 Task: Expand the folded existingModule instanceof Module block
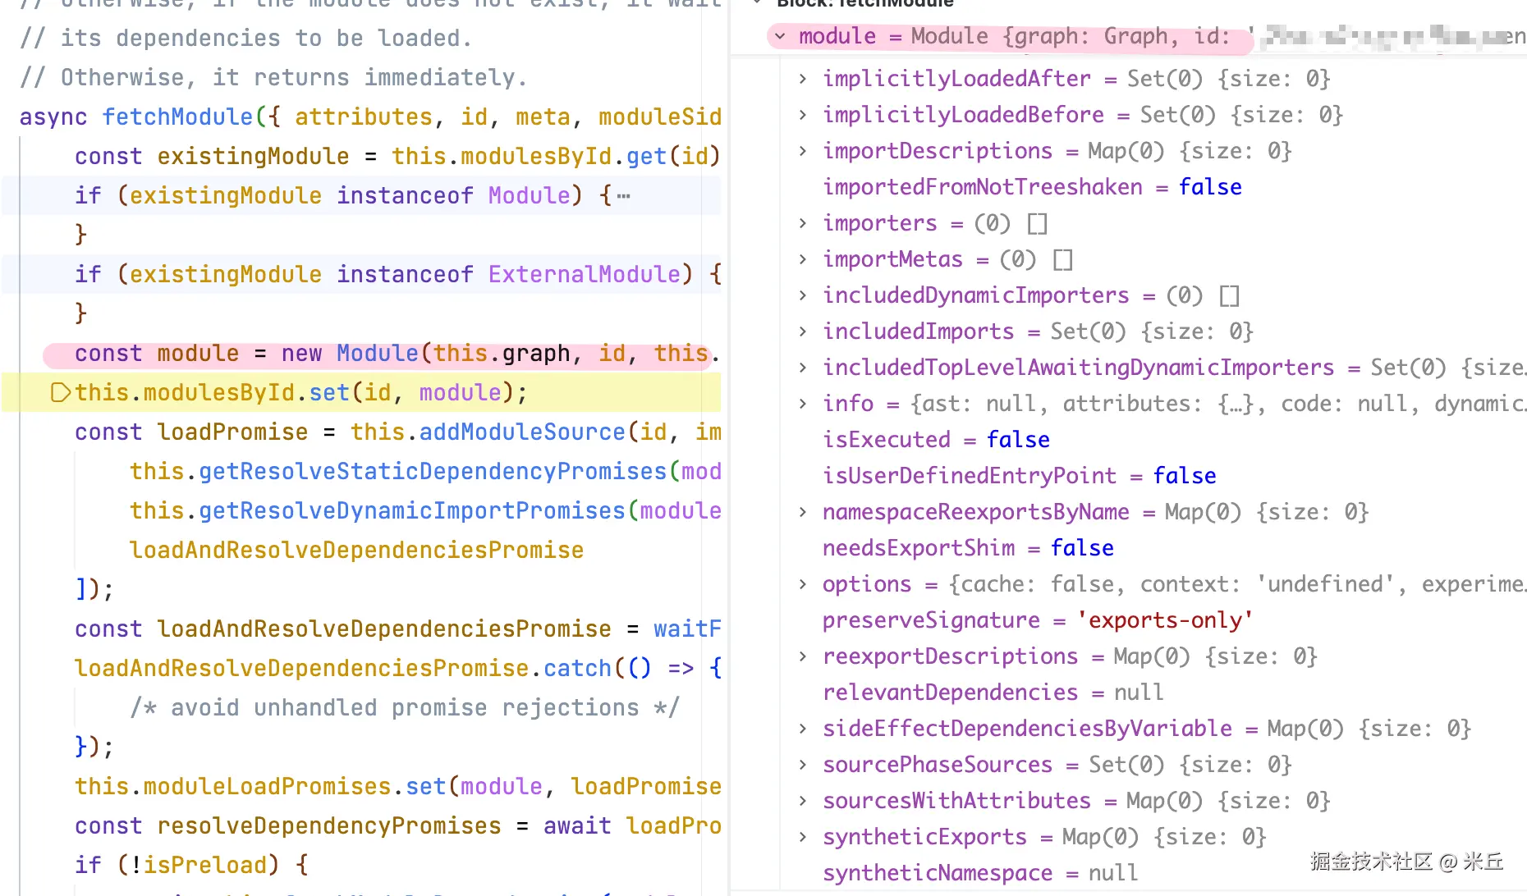(x=623, y=196)
